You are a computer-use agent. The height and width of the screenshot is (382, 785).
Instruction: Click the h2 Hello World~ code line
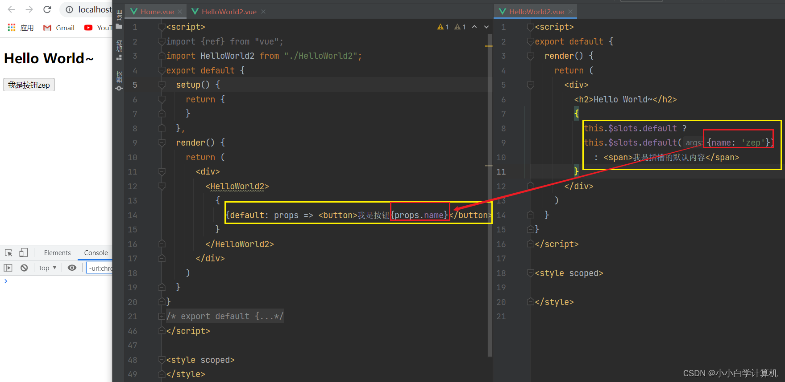625,99
